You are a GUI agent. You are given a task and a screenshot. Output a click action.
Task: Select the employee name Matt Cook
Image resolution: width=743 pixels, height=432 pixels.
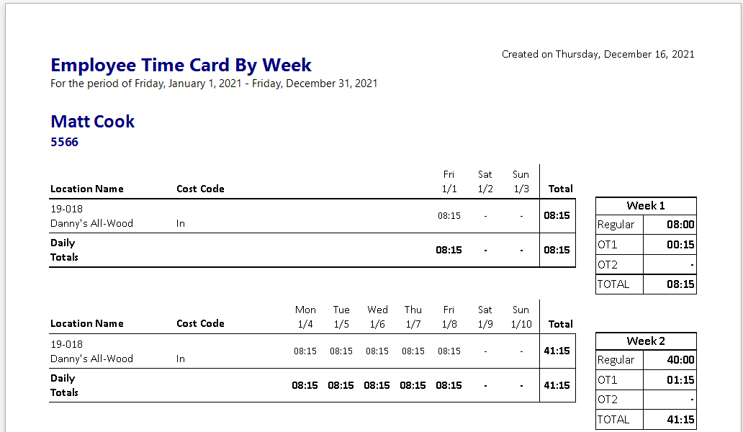click(93, 122)
